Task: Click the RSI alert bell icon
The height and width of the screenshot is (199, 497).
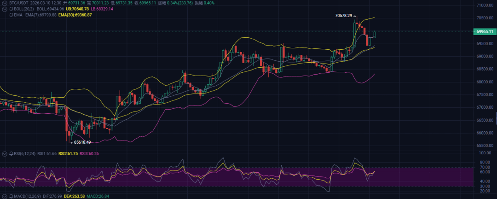Action: tap(12, 153)
